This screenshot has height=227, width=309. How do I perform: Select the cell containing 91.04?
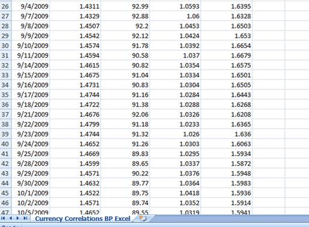pos(125,75)
